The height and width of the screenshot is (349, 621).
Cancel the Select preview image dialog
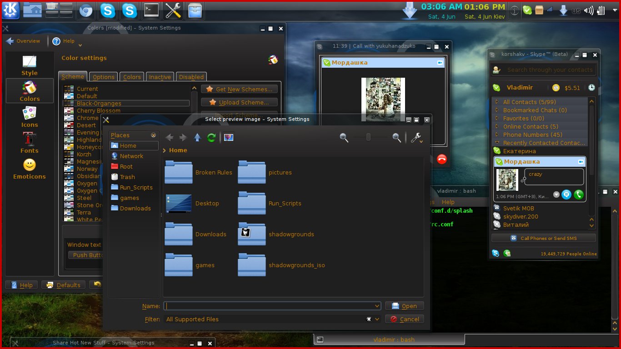click(x=405, y=319)
